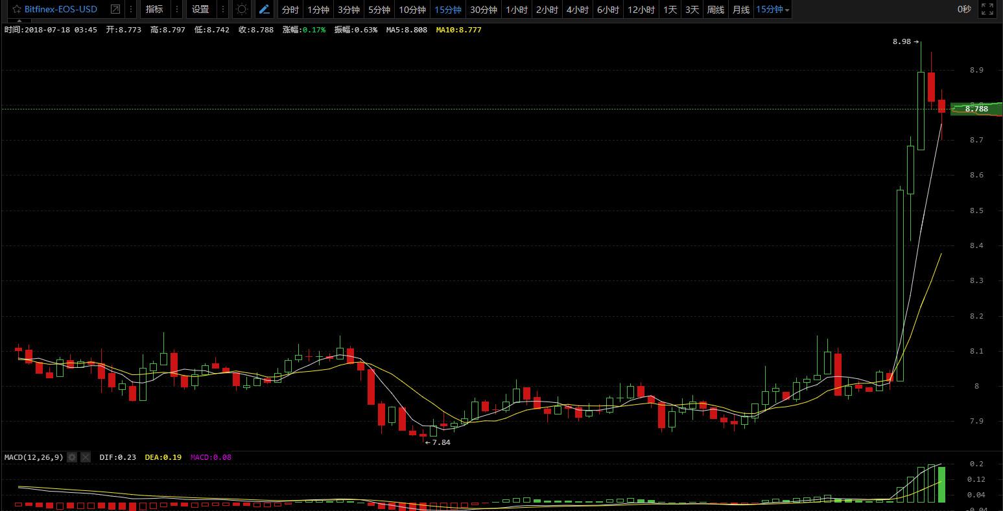Open the 设置 settings menu
The height and width of the screenshot is (511, 1003).
coord(200,10)
